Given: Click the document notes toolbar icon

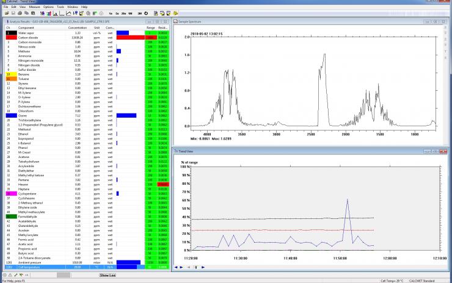Looking at the screenshot, I should tap(156, 13).
